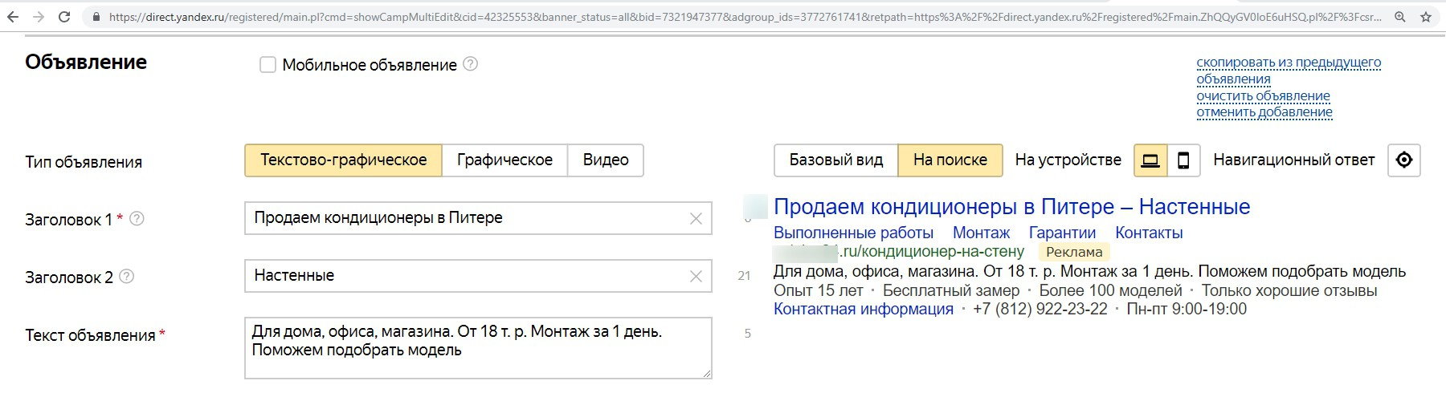
Task: Click the На устройстве label
Action: tap(1068, 160)
